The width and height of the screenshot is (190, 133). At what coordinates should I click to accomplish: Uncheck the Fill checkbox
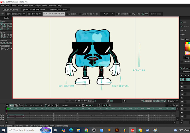click(182, 22)
